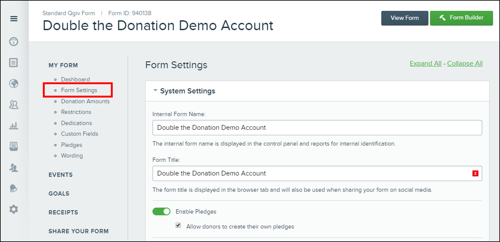The height and width of the screenshot is (242, 500).
Task: Go to Dashboard under My Form
Action: [75, 80]
